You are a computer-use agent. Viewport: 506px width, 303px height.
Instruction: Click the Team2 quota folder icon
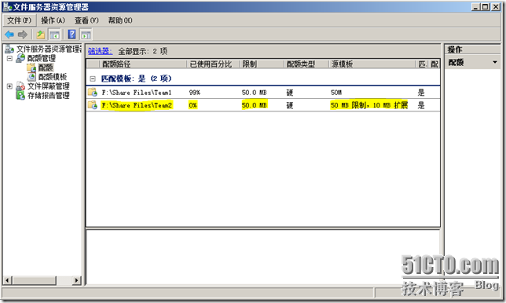pyautogui.click(x=93, y=104)
